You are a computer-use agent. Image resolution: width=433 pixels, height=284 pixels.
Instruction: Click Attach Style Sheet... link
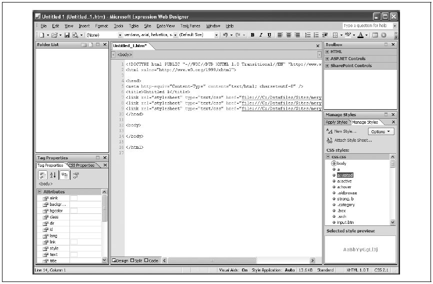[x=353, y=140]
